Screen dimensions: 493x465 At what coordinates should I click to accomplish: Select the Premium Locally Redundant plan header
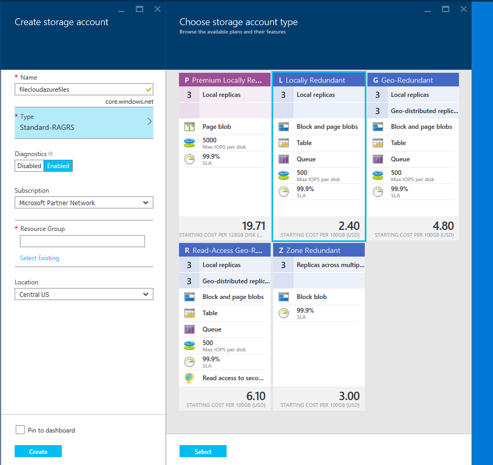224,79
